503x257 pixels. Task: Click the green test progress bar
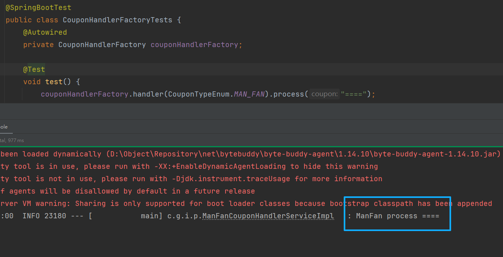tap(252, 147)
